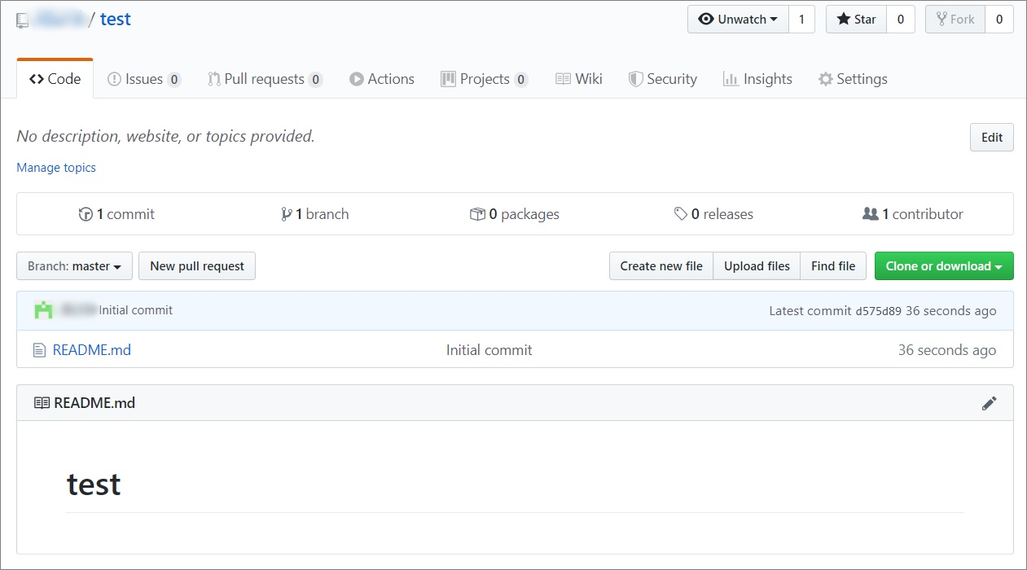Click the play icon on Actions tab
This screenshot has width=1027, height=570.
[356, 79]
